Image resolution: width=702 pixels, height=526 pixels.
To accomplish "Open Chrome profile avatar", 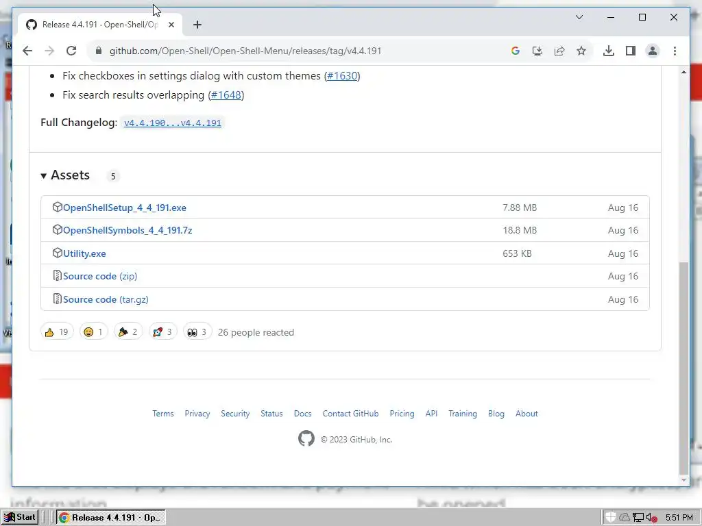I will click(653, 51).
